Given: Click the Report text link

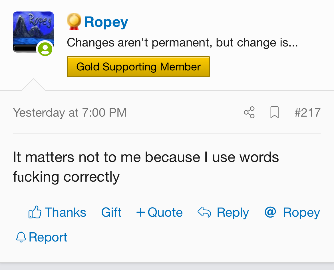Looking at the screenshot, I should pyautogui.click(x=48, y=237).
